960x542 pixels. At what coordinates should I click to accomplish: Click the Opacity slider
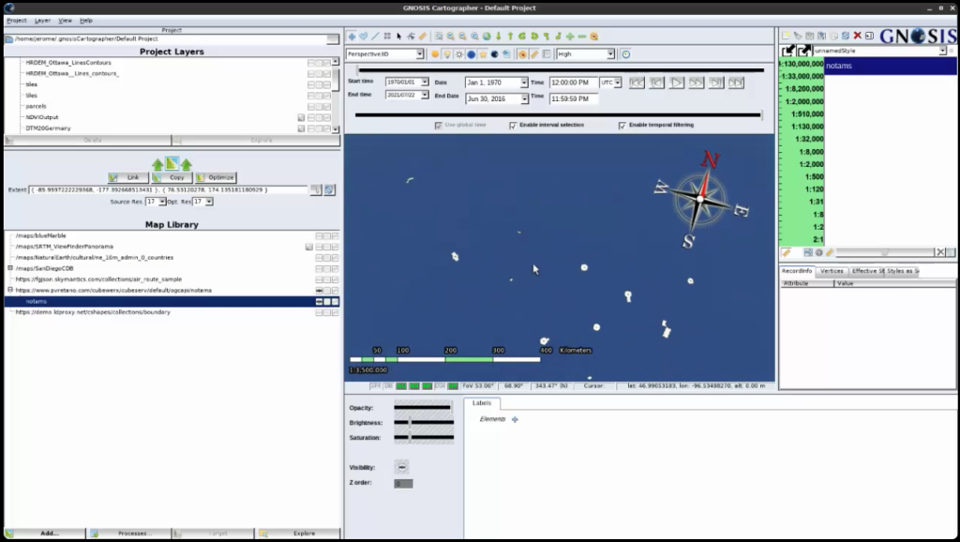point(424,408)
